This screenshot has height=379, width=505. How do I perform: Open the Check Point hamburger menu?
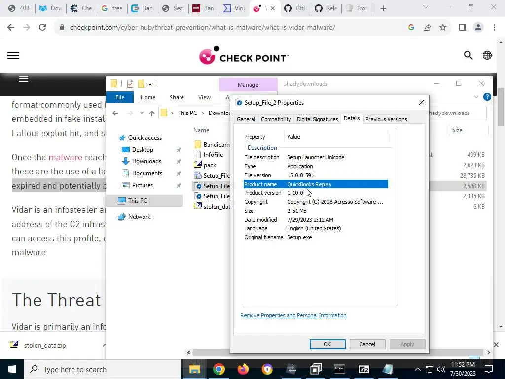[13, 55]
